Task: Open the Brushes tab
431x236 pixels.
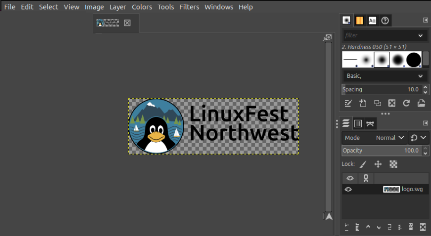Action: point(346,20)
